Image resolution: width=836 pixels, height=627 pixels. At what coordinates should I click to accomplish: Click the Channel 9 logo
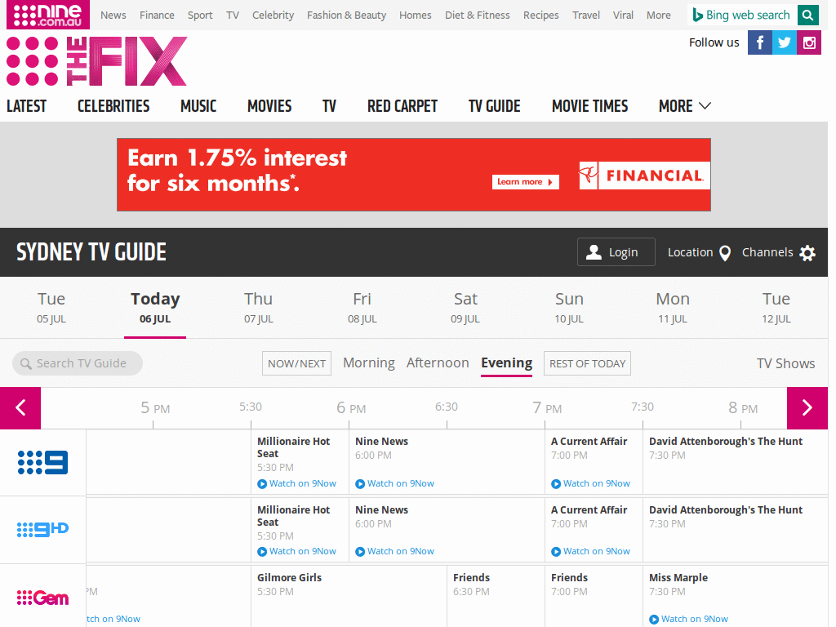tap(42, 462)
